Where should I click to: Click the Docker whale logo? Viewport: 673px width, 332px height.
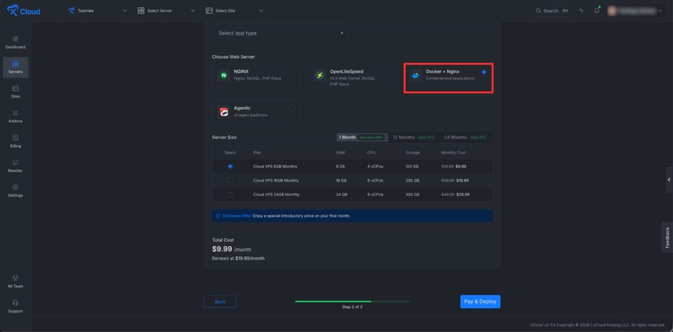415,75
